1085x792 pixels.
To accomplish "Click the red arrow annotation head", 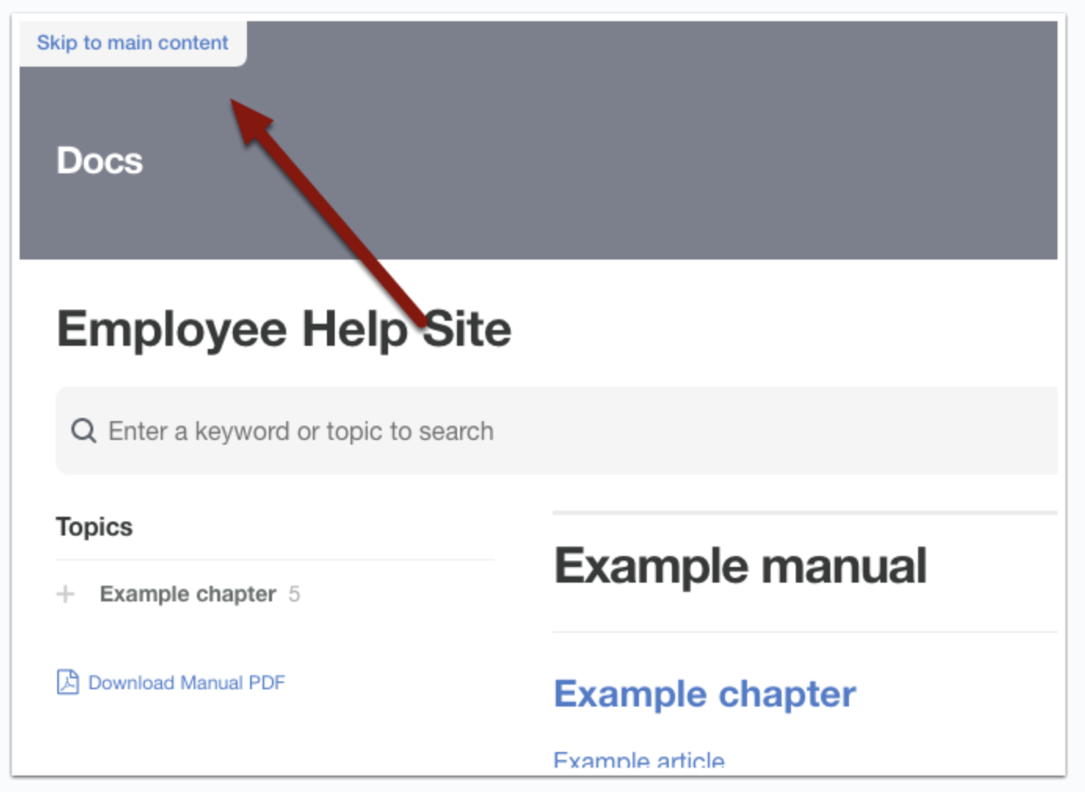I will pos(249,120).
